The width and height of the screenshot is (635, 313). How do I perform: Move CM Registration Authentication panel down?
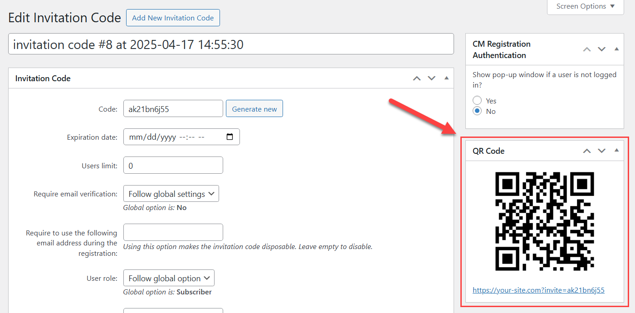coord(601,49)
